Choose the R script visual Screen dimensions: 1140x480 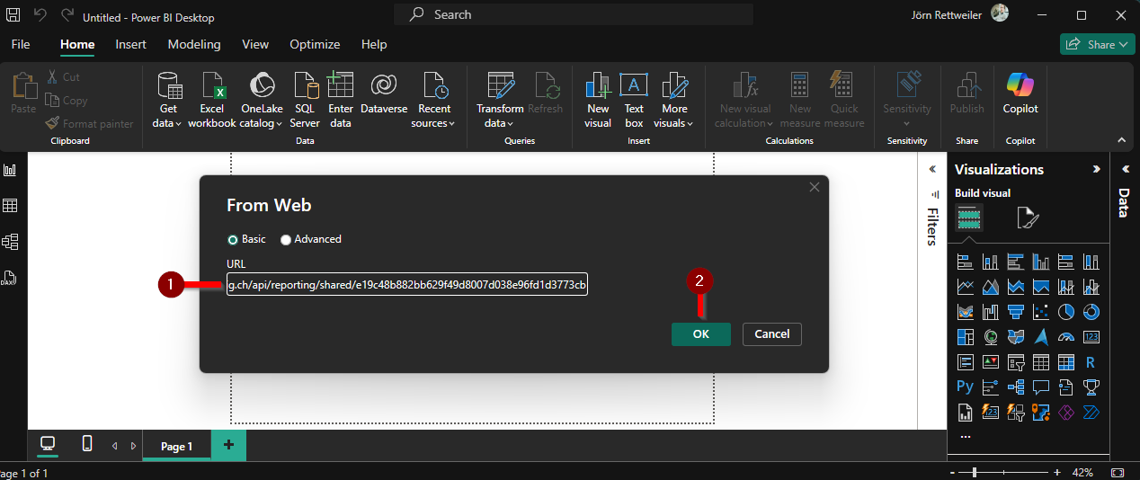point(1091,363)
